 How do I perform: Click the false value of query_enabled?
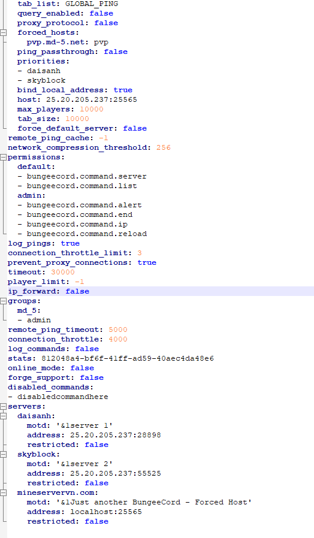[x=101, y=13]
